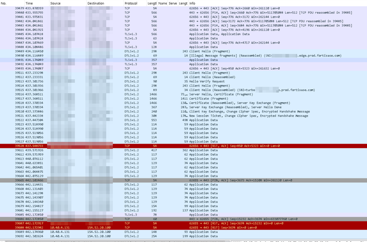Select packet 39685 TLSv1.3 length 78 row
This screenshot has height=242, width=367.
pyautogui.click(x=184, y=215)
